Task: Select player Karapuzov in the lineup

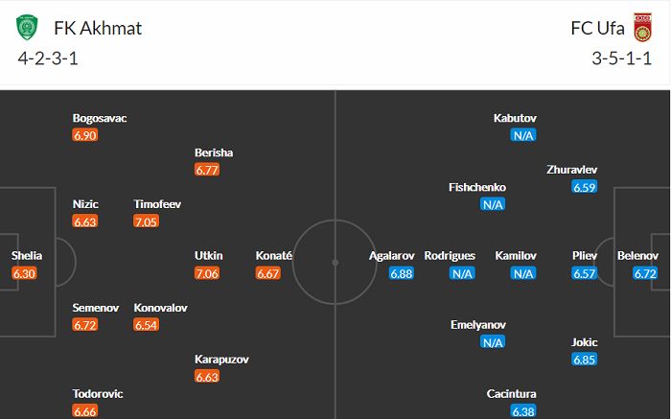Action: [221, 360]
